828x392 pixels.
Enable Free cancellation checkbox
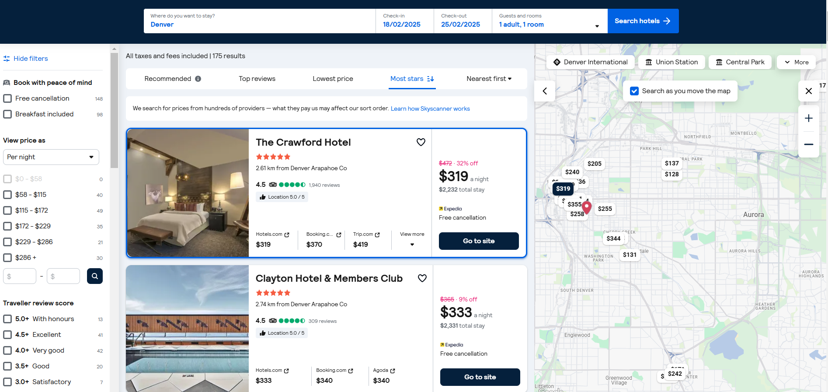(x=7, y=98)
